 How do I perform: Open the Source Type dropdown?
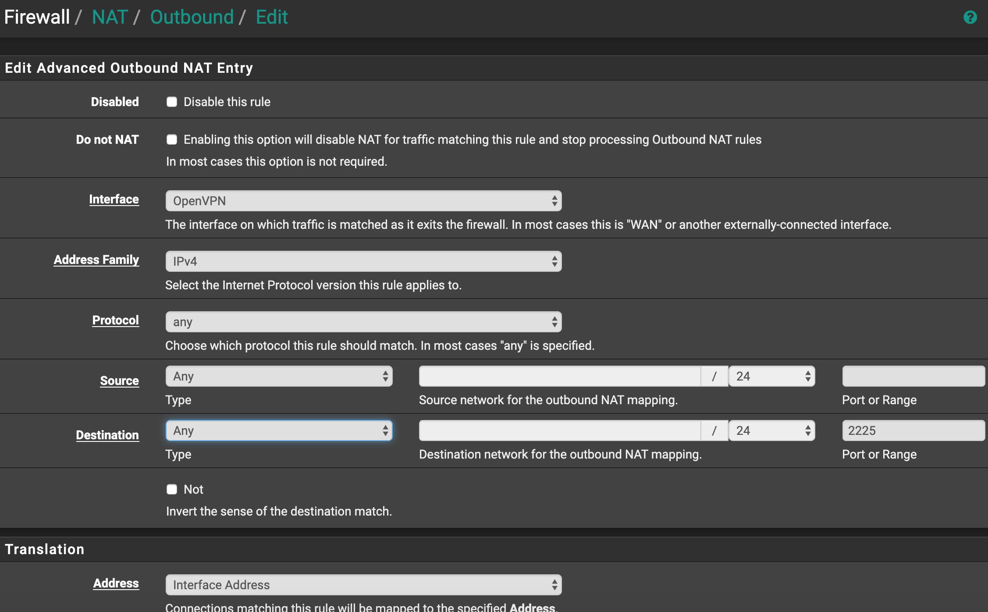277,376
